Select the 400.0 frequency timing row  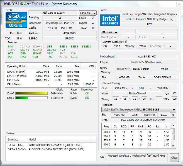[136, 145]
